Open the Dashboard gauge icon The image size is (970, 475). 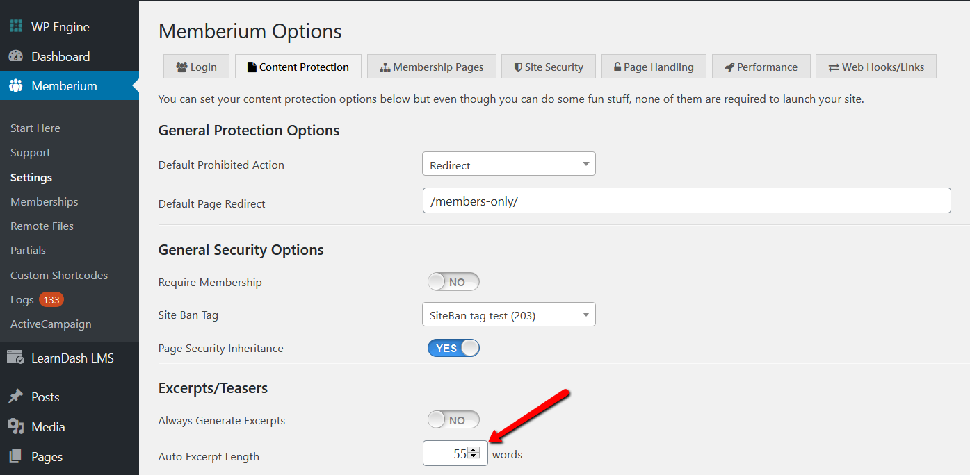pyautogui.click(x=15, y=56)
